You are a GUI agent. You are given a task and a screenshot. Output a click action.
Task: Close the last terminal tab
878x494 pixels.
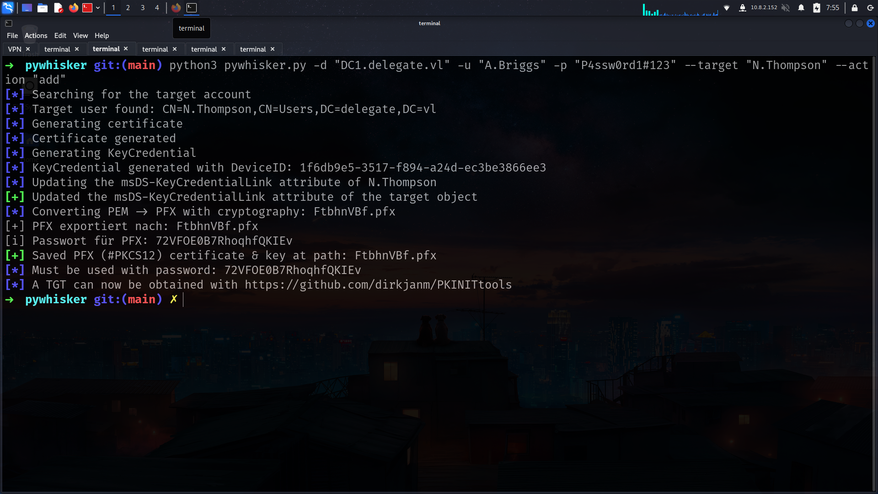pos(273,49)
